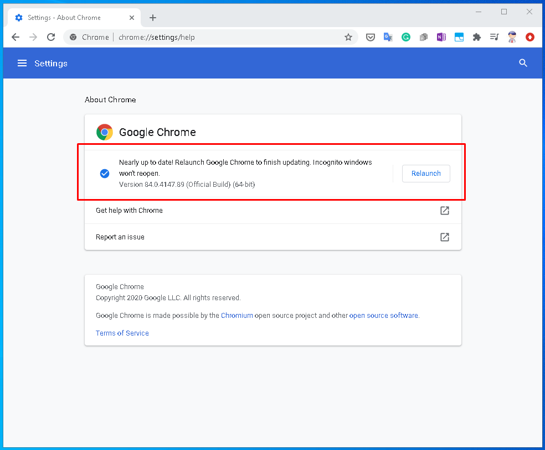Minimize the Chrome window

(x=479, y=12)
